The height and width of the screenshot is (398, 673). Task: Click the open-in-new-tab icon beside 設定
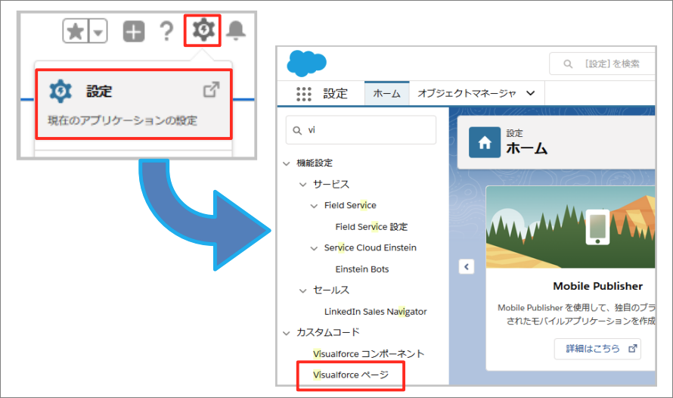pos(211,89)
